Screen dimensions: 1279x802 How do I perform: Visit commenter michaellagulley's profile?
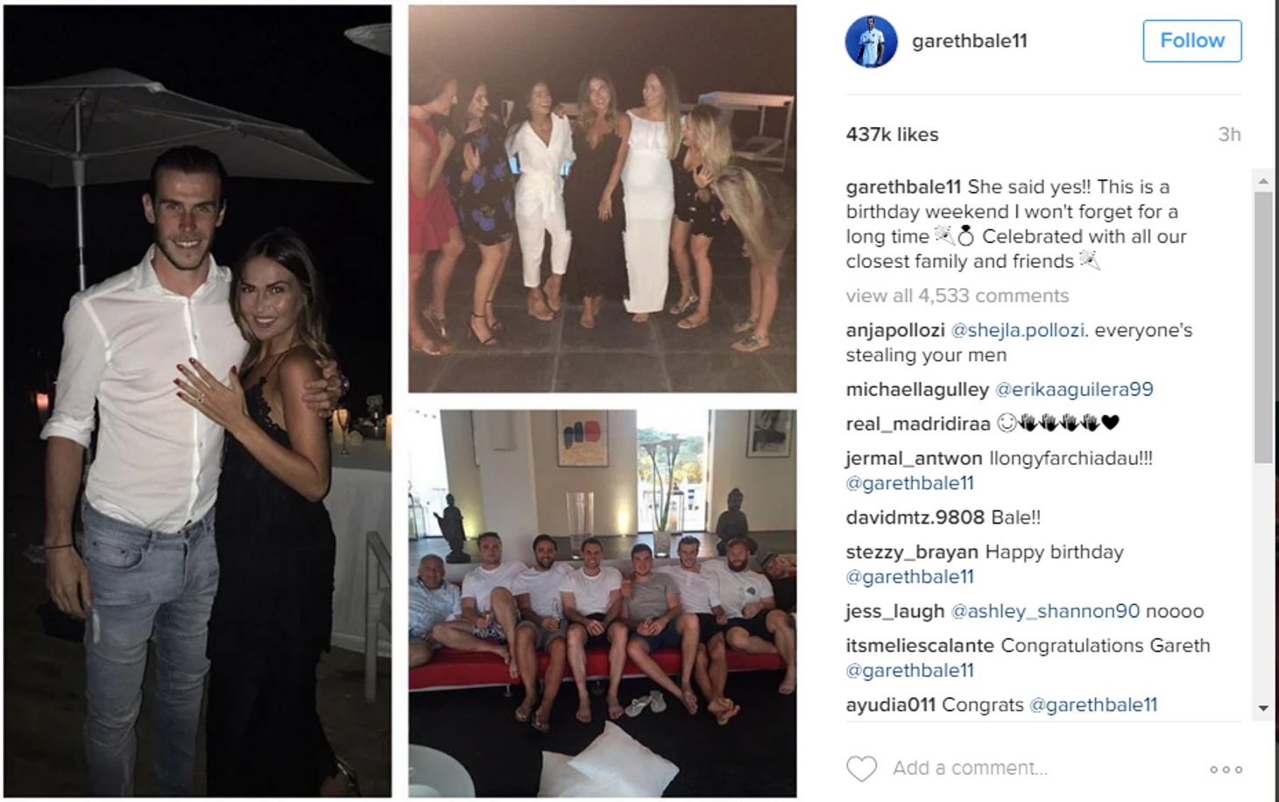coord(917,390)
